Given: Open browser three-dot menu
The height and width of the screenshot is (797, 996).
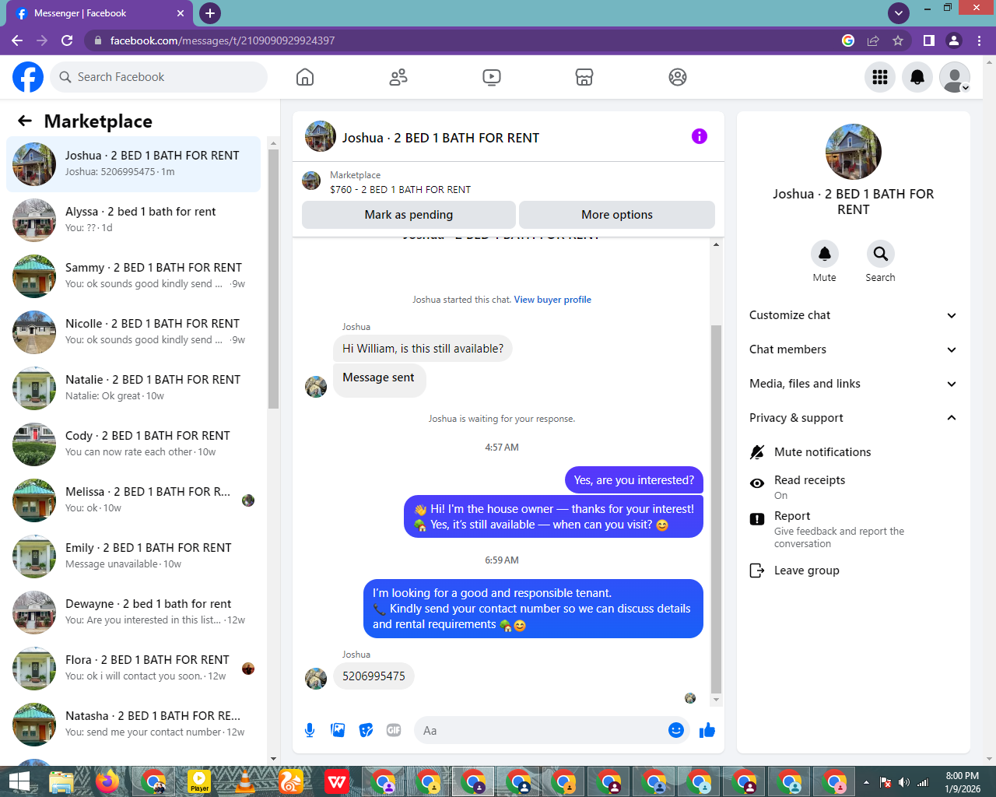Looking at the screenshot, I should coord(979,40).
